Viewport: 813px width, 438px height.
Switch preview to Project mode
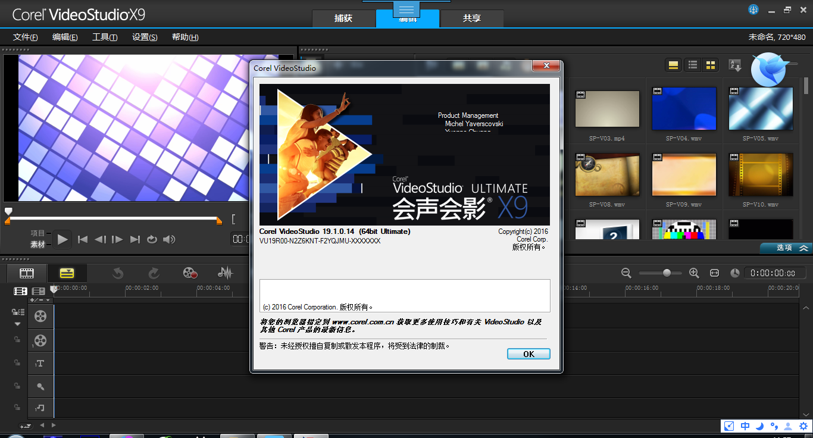pos(37,233)
